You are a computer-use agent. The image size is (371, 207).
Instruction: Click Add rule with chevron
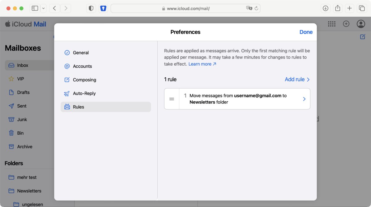click(297, 79)
